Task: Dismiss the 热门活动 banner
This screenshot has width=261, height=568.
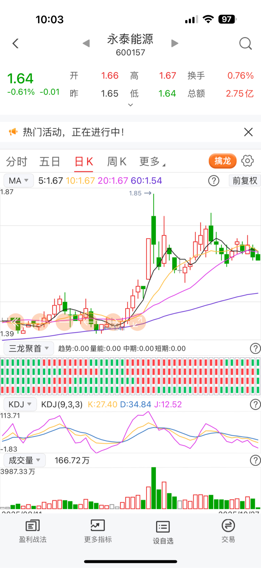Action: [248, 132]
